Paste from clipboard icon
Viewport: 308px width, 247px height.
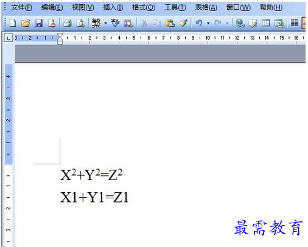170,23
